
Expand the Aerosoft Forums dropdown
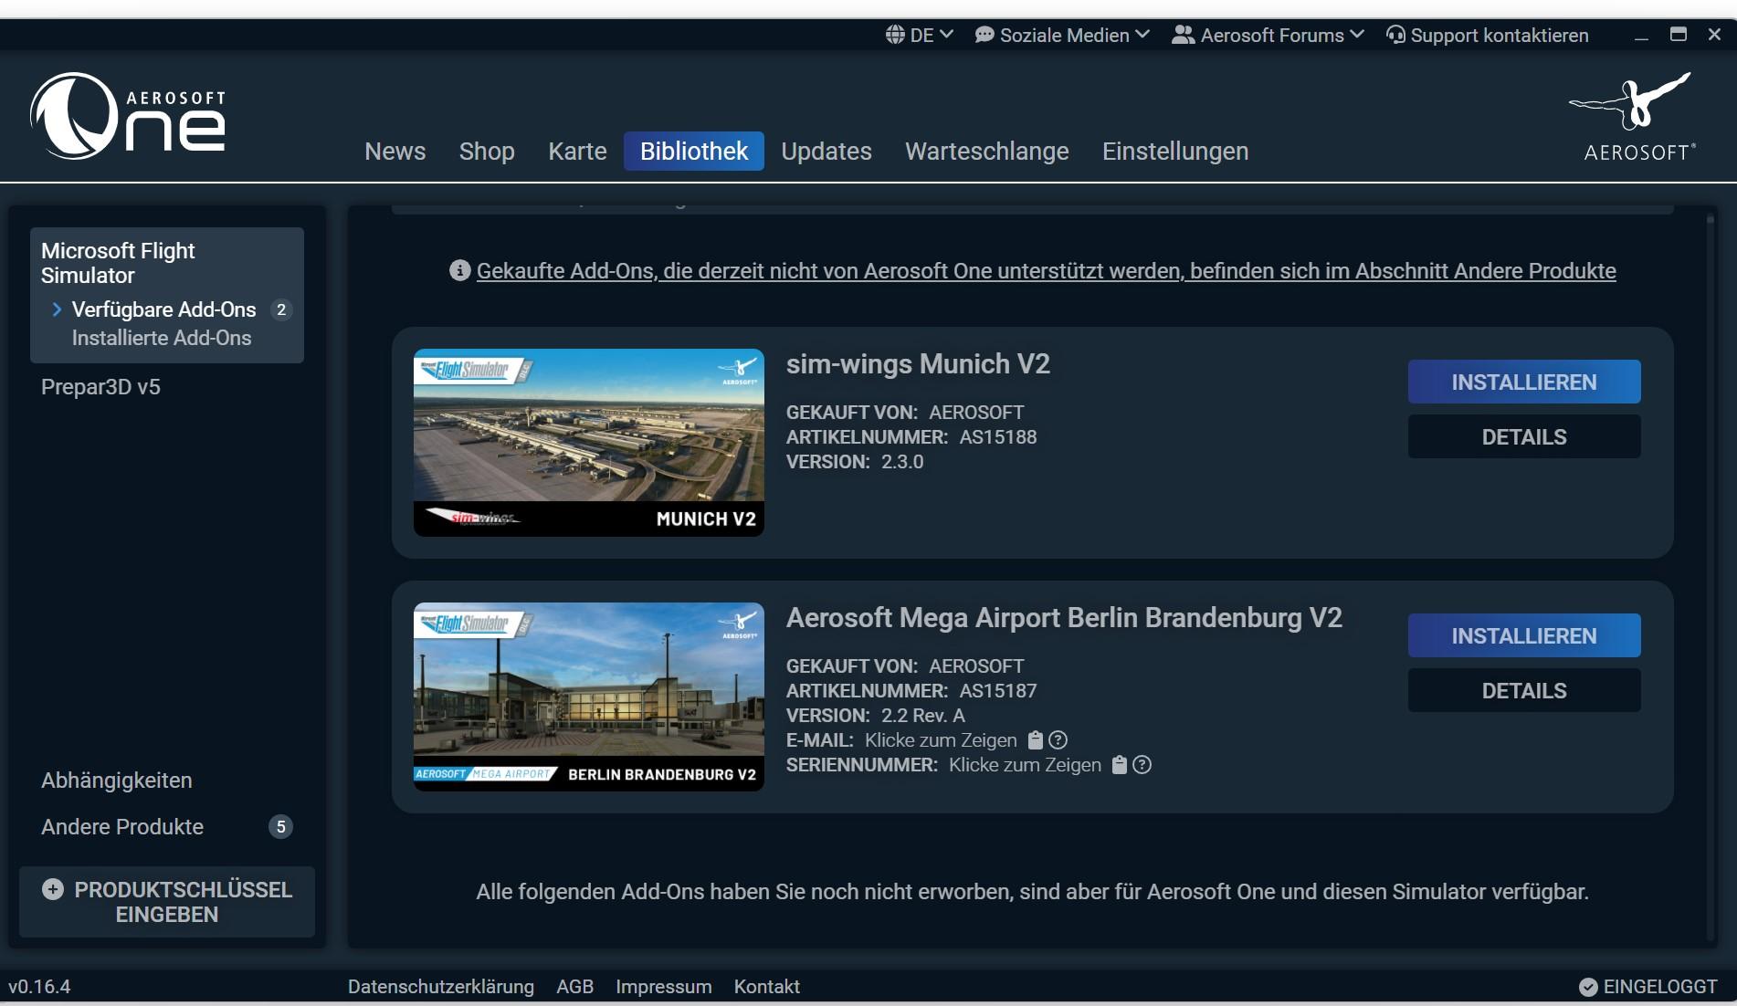pyautogui.click(x=1357, y=35)
